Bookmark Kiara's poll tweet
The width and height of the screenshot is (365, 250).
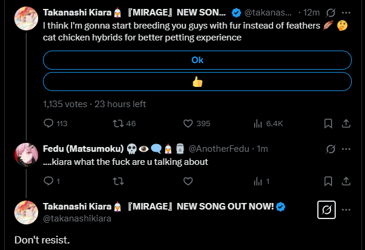click(x=327, y=124)
